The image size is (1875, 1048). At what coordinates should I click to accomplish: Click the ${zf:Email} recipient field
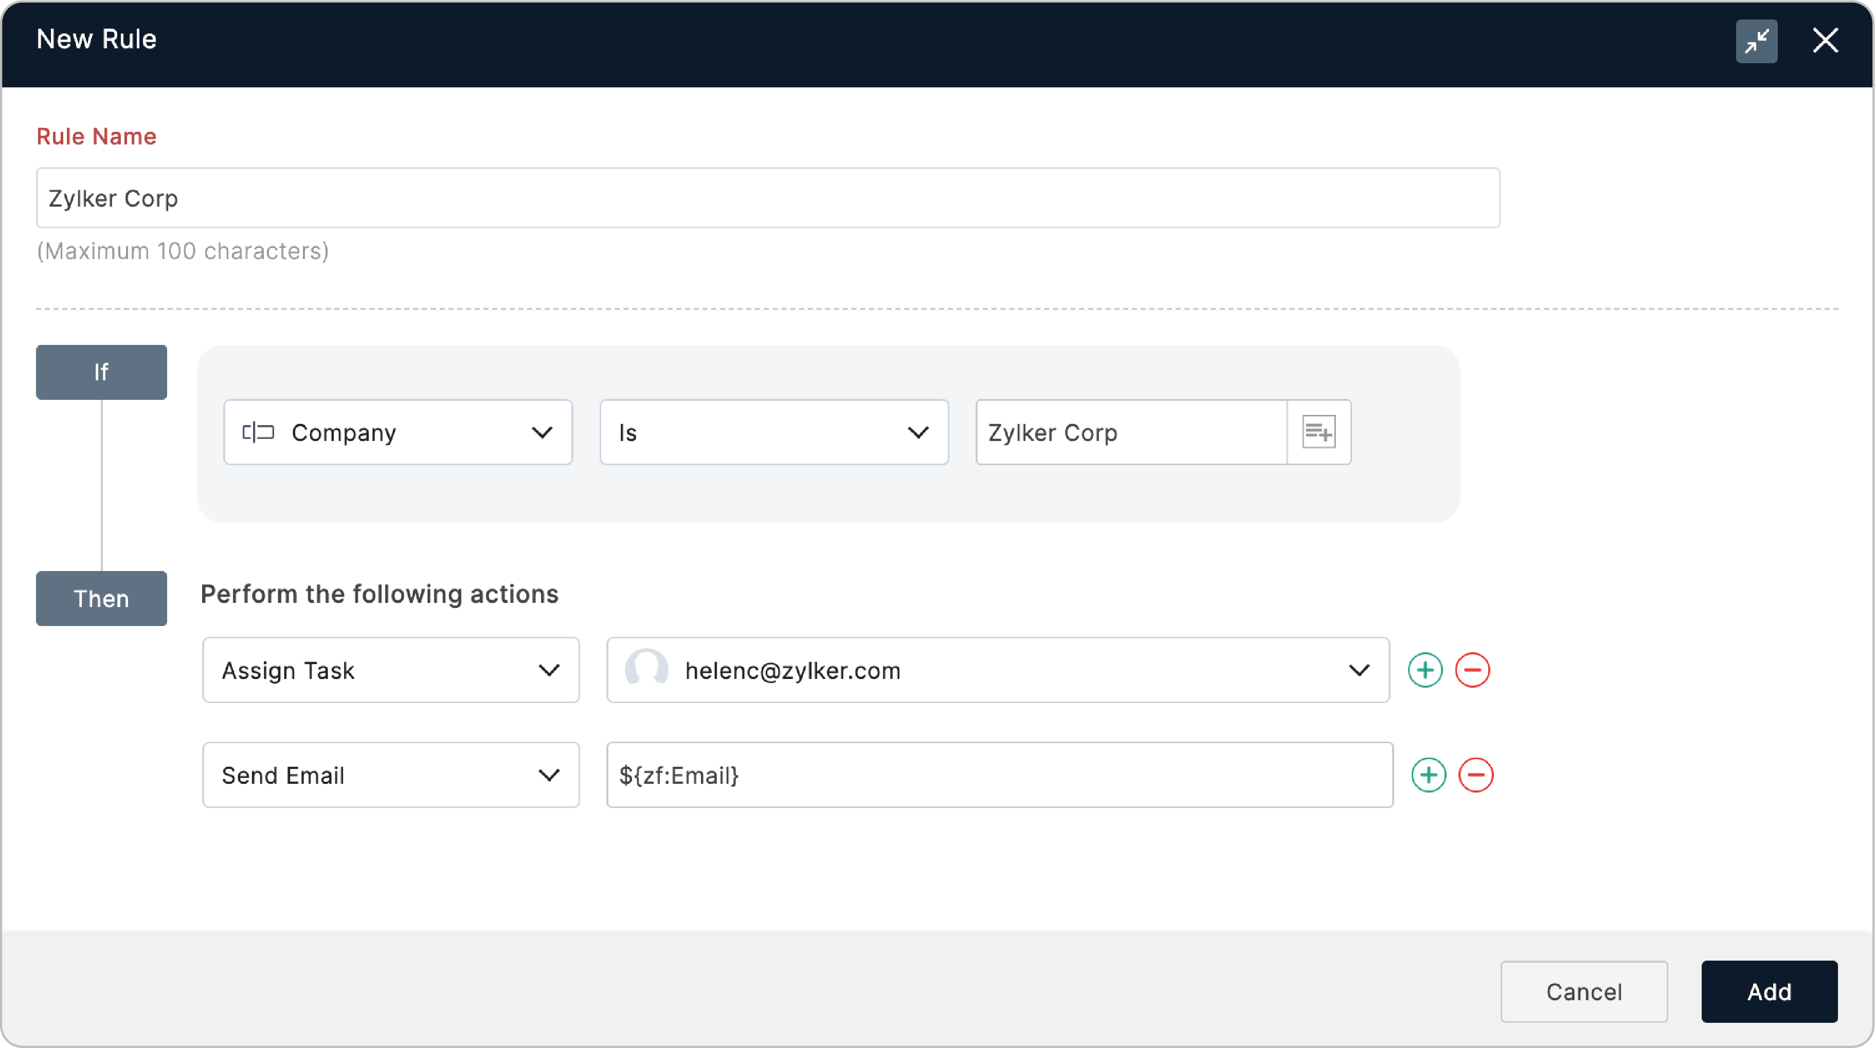[999, 775]
